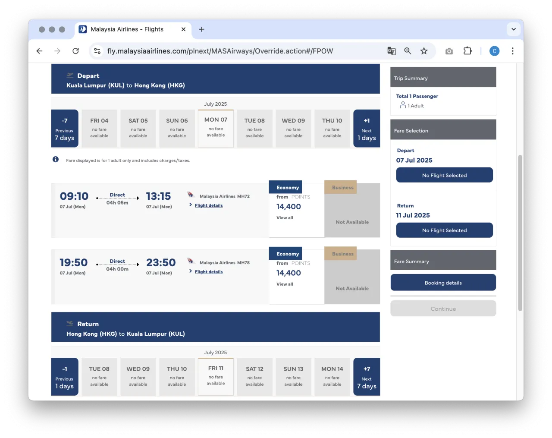Open the browser extensions puzzle icon
Screen dimensions: 552x438
(x=467, y=51)
